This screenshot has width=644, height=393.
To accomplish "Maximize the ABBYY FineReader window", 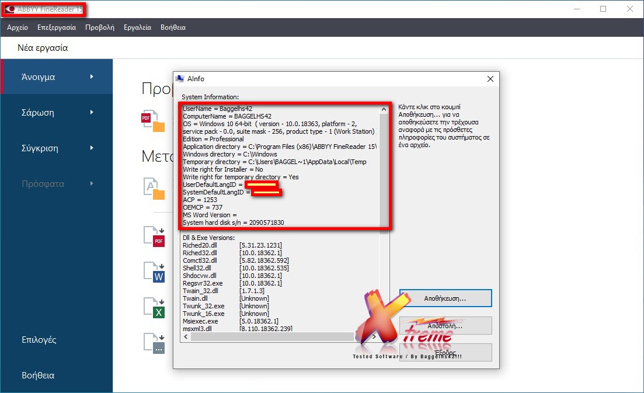I will tap(603, 9).
